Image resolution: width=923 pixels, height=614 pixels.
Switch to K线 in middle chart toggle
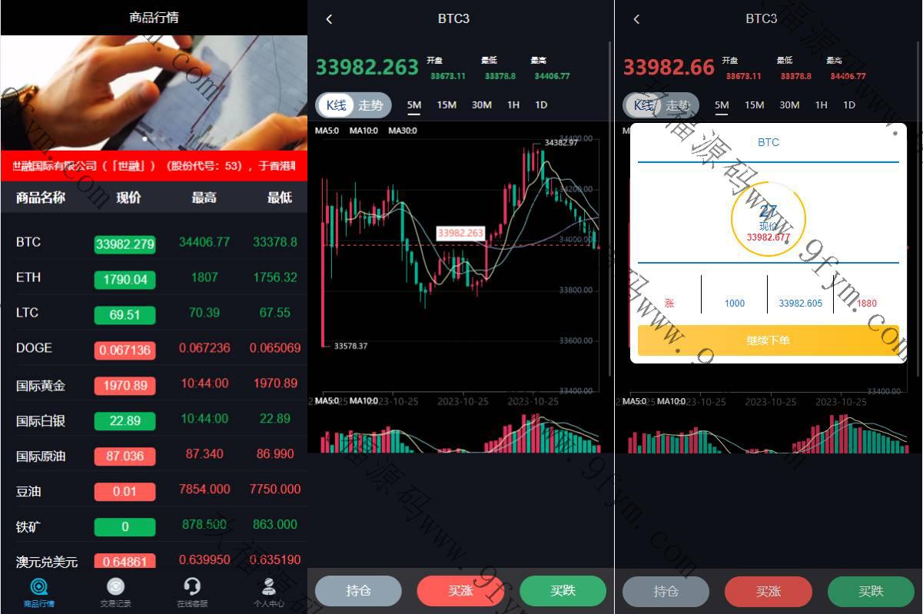pos(336,105)
